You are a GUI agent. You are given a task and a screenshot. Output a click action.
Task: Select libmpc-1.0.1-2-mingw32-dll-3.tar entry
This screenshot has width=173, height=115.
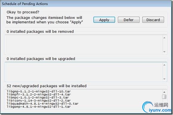(38, 98)
